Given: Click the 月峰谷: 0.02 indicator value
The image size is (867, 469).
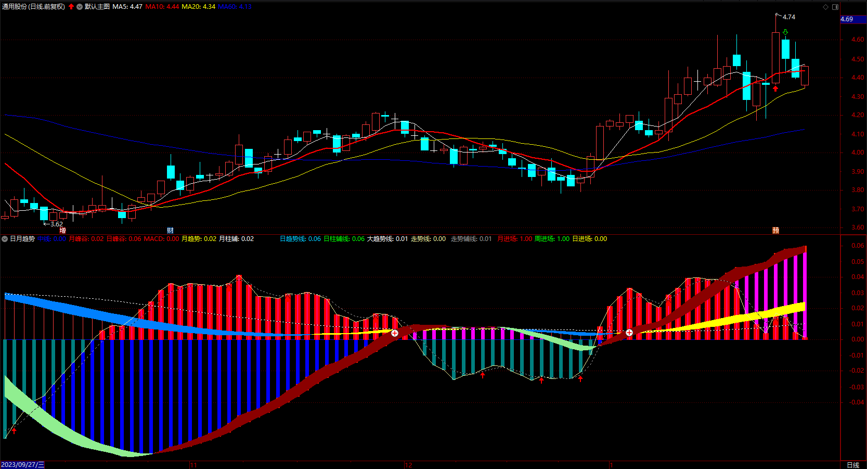Looking at the screenshot, I should pyautogui.click(x=86, y=239).
